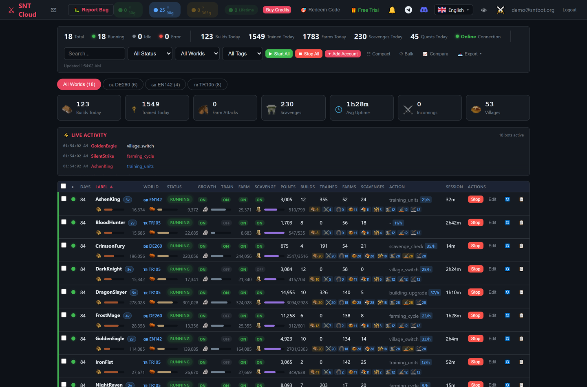Sort the table by LABEL column

point(104,187)
